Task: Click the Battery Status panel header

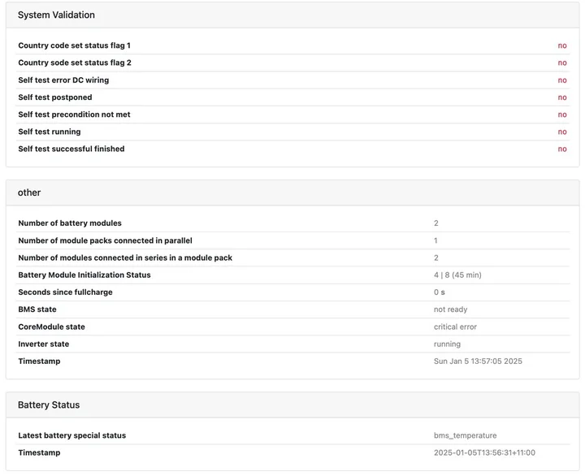Action: pyautogui.click(x=49, y=405)
